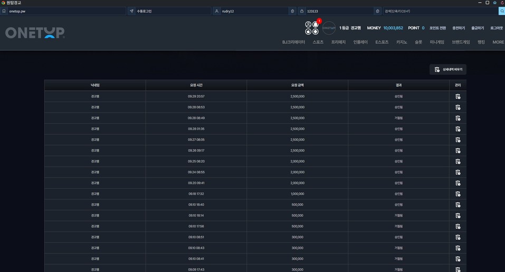The image size is (505, 272).
Task: Open the 스포츠 menu
Action: pyautogui.click(x=318, y=42)
